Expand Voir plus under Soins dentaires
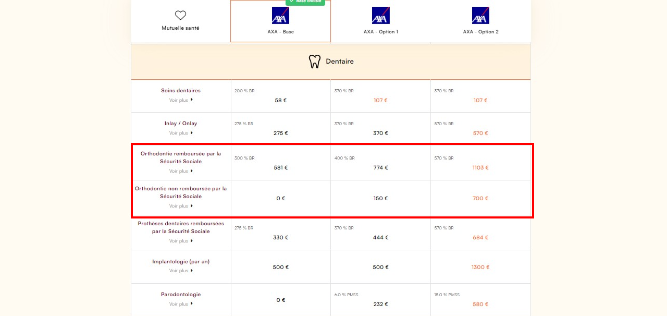 point(181,100)
